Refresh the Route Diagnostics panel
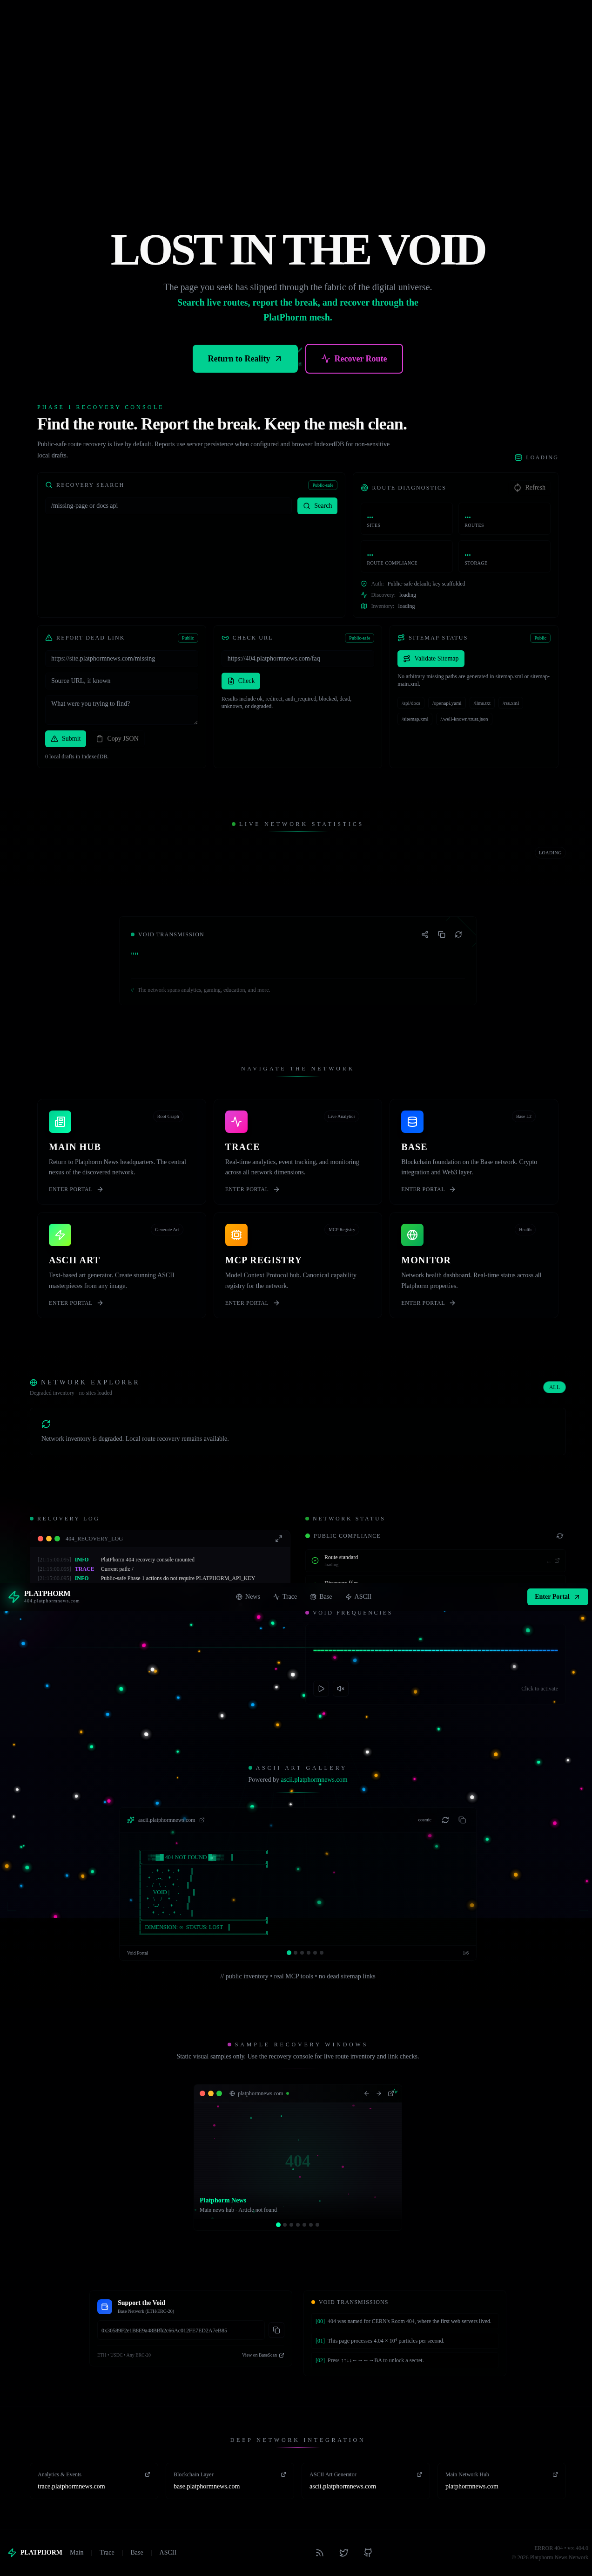This screenshot has height=2576, width=592. (529, 487)
